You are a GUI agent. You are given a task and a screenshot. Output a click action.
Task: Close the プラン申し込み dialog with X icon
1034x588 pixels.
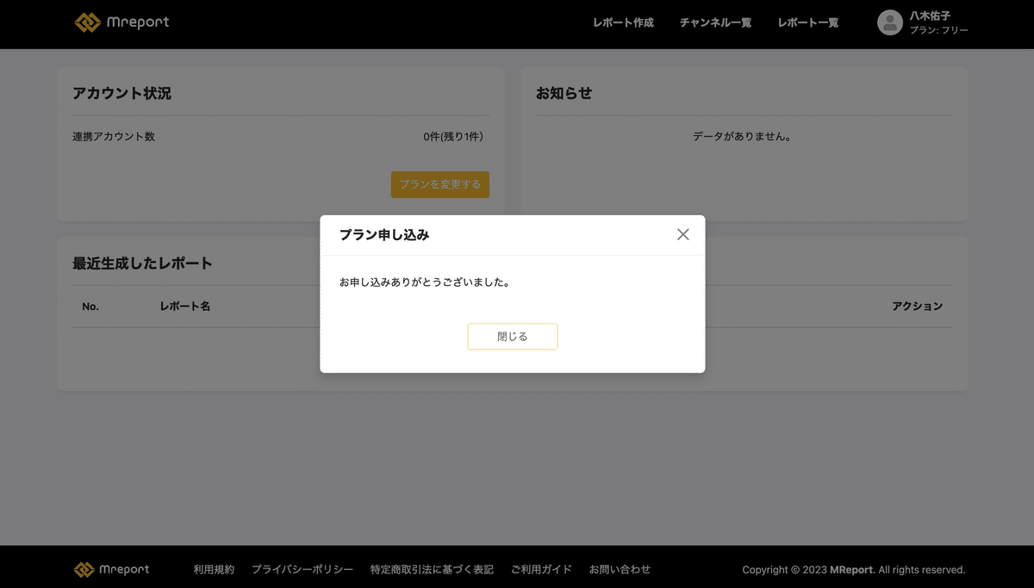point(683,234)
